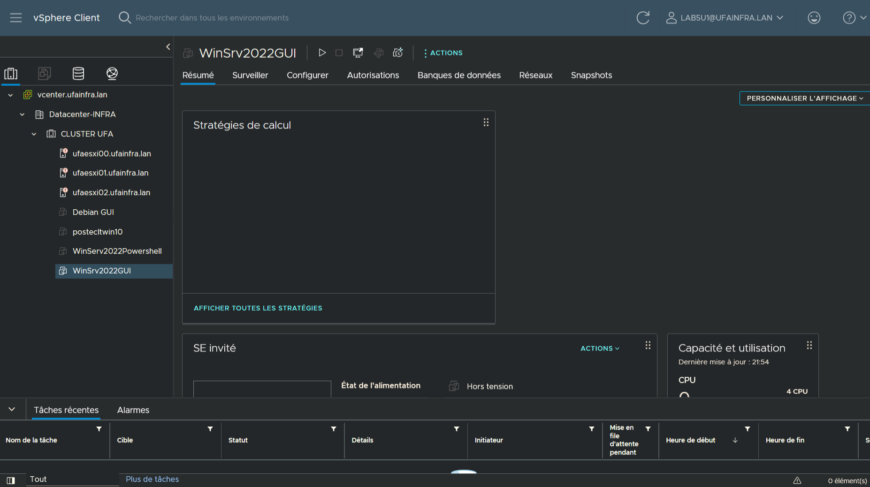Filter the Nom de la tâche column
This screenshot has width=870, height=487.
pyautogui.click(x=99, y=429)
